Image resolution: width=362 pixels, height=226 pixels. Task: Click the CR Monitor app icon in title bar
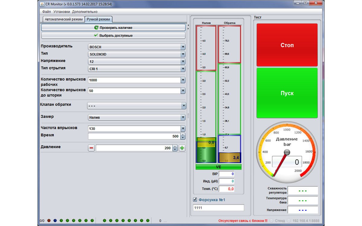click(42, 4)
